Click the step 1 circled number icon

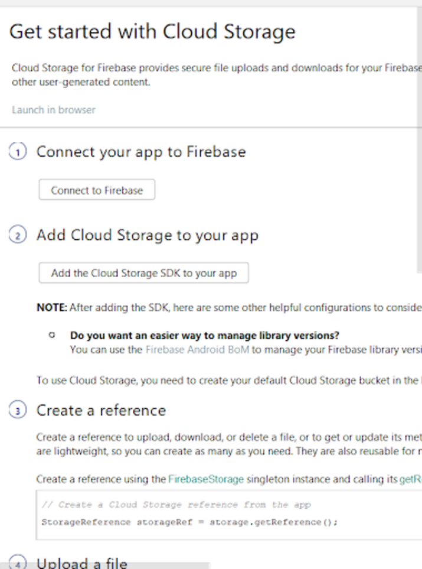pyautogui.click(x=18, y=152)
